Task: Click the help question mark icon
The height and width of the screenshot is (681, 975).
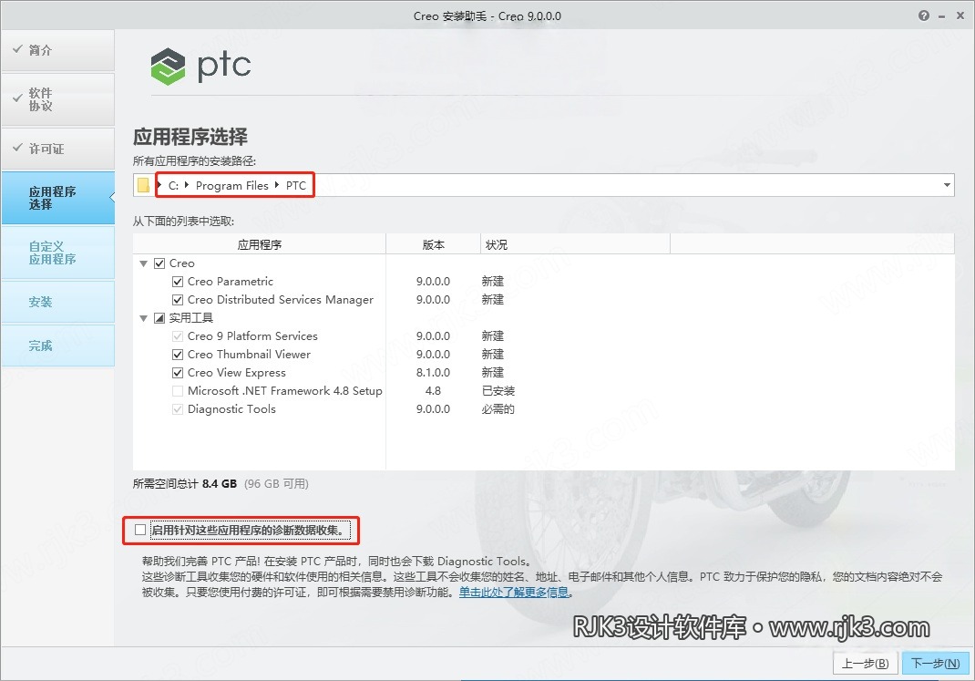Action: 924,15
